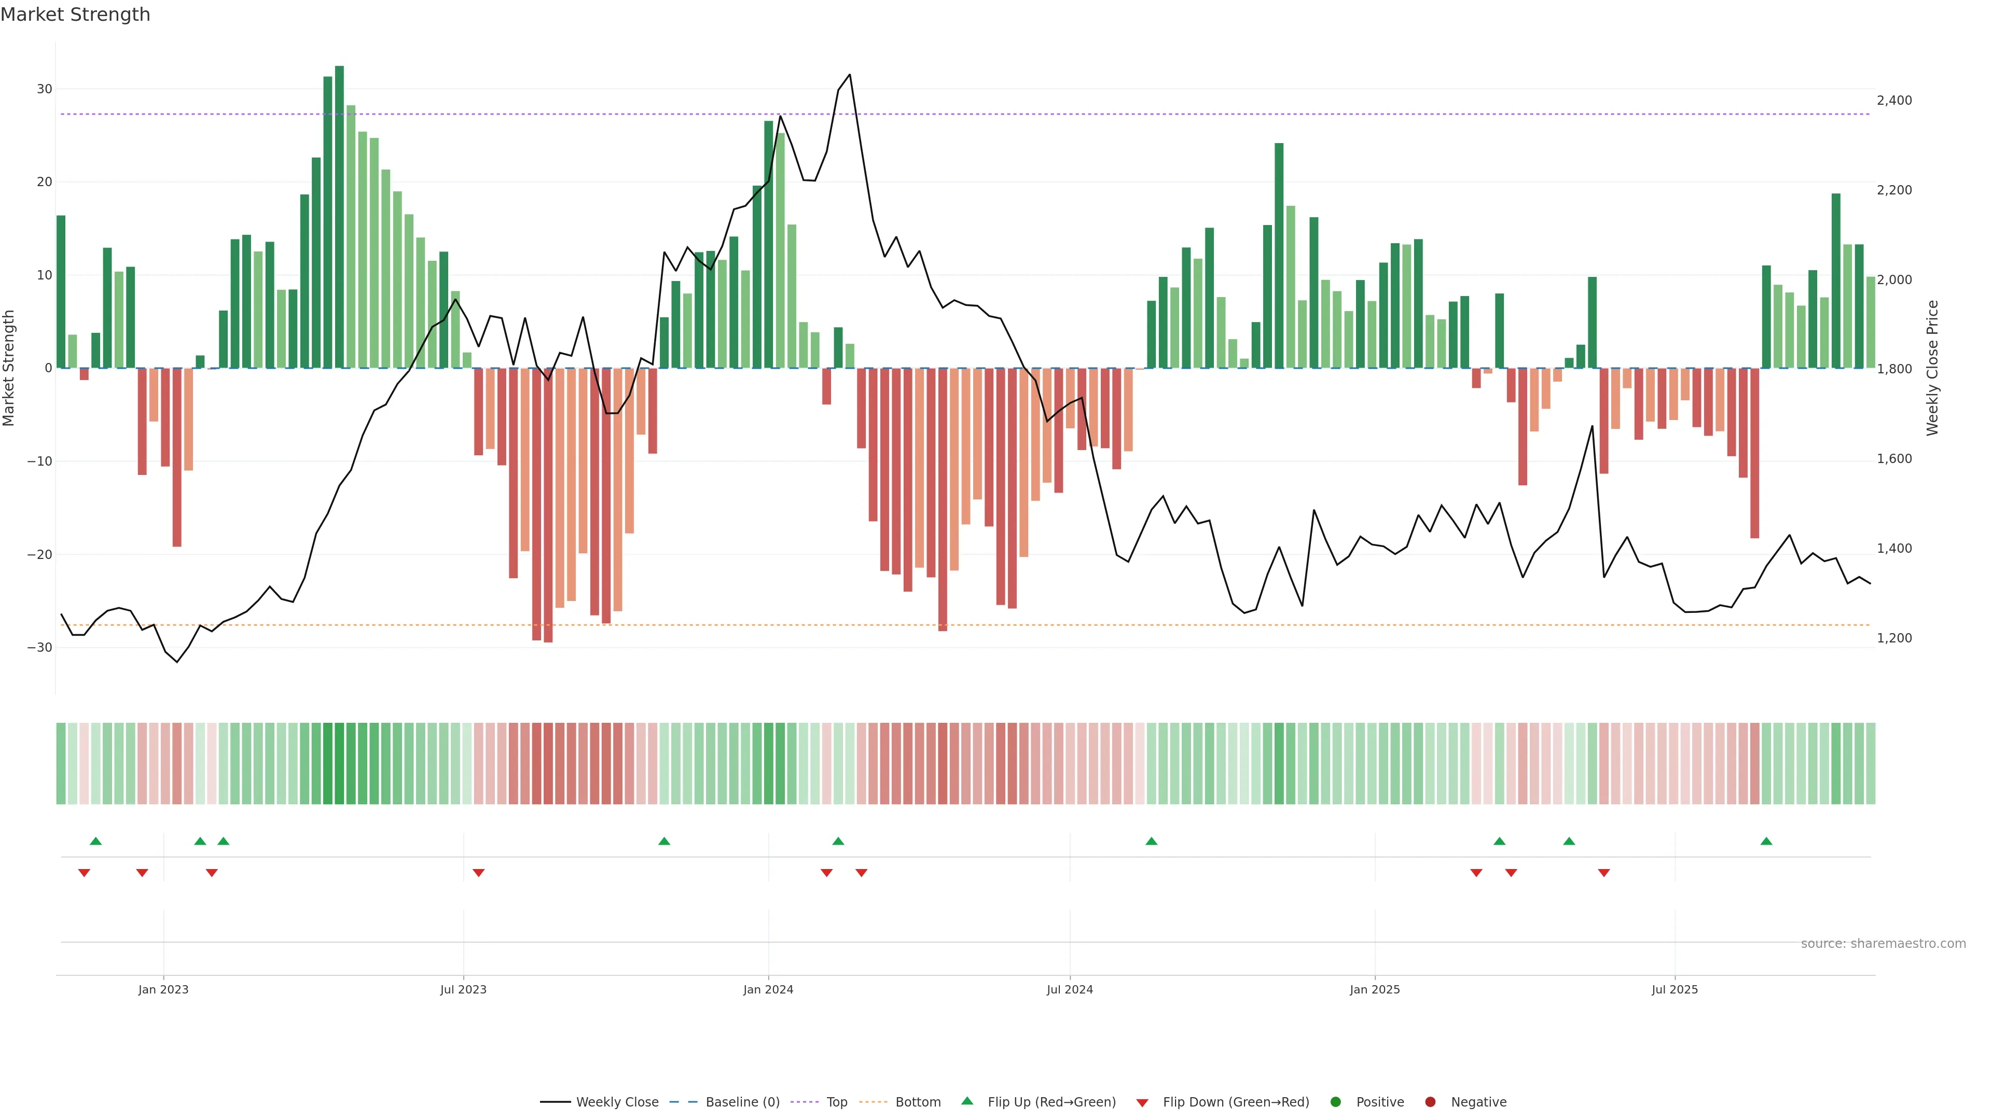Screen dimensions: 1992x1120
Task: Click the dark red Negative circle in legend
Action: pyautogui.click(x=1430, y=1102)
